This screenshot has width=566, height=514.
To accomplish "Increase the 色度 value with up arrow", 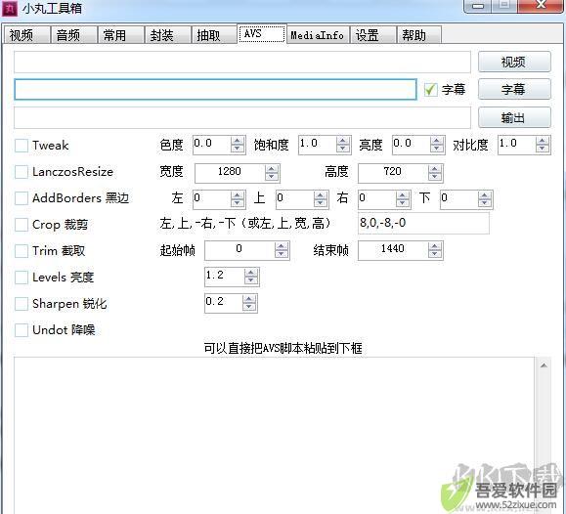I will click(x=238, y=141).
